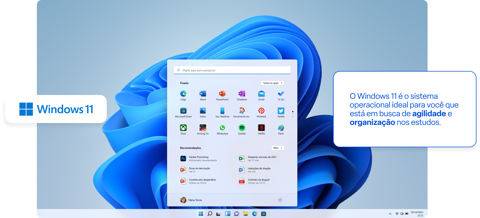Open PowerPoint in the Start menu
Image resolution: width=480 pixels, height=218 pixels.
[222, 96]
